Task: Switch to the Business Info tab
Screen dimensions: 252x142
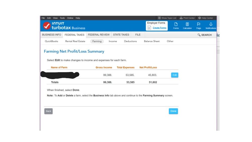Action: point(51,35)
